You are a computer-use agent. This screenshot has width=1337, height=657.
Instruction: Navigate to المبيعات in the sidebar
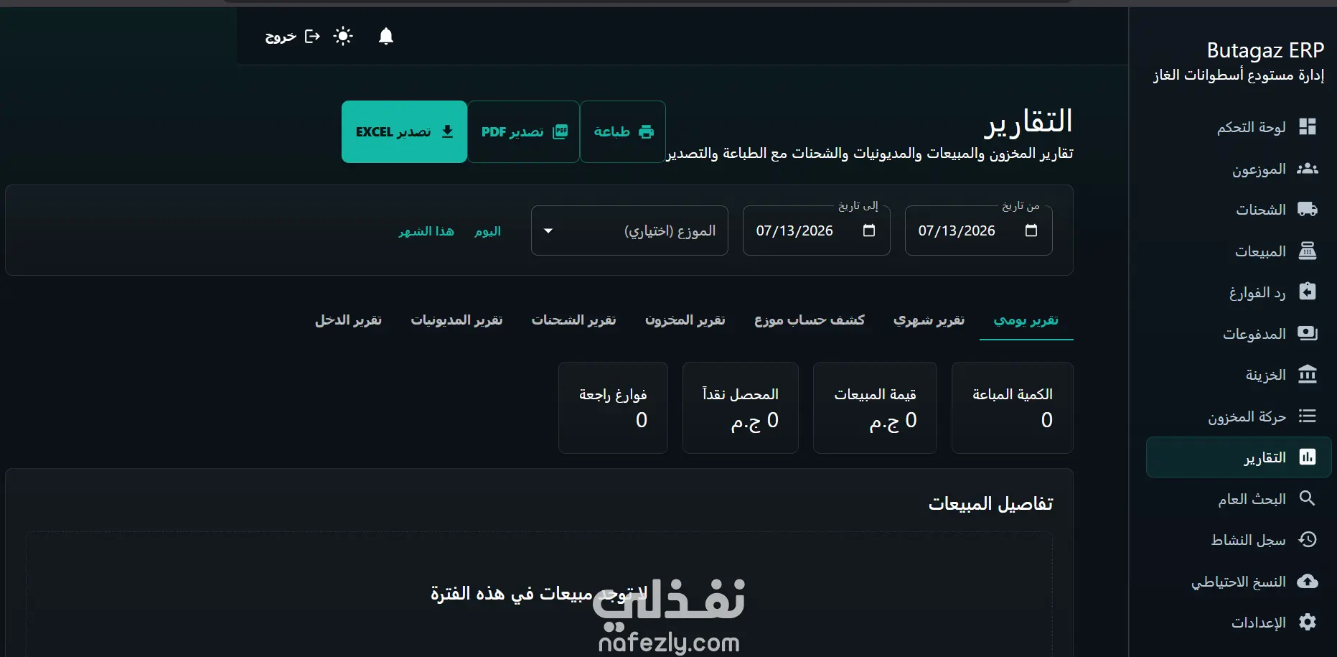(1239, 251)
